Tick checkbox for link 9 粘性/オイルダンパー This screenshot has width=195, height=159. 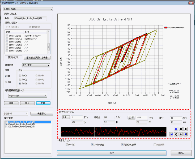click(x=7, y=36)
